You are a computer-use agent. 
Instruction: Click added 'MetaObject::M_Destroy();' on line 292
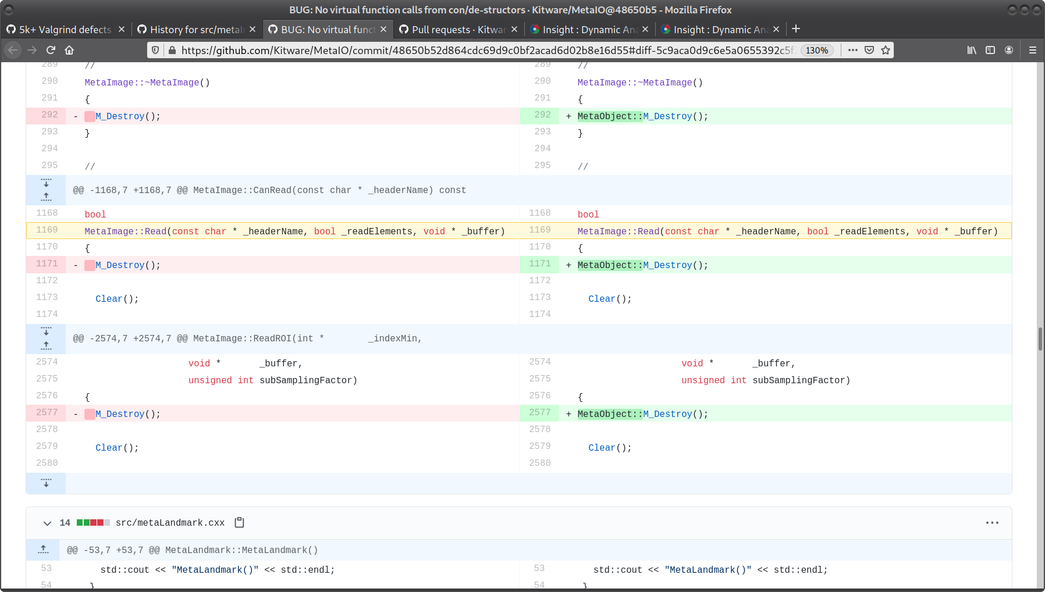click(642, 116)
